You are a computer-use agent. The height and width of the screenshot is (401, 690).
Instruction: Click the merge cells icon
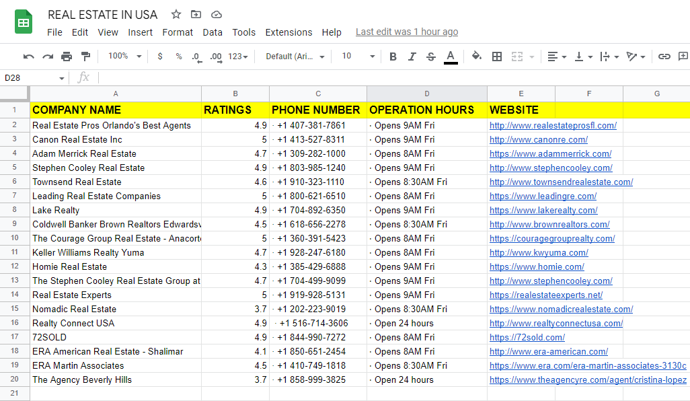pyautogui.click(x=517, y=57)
